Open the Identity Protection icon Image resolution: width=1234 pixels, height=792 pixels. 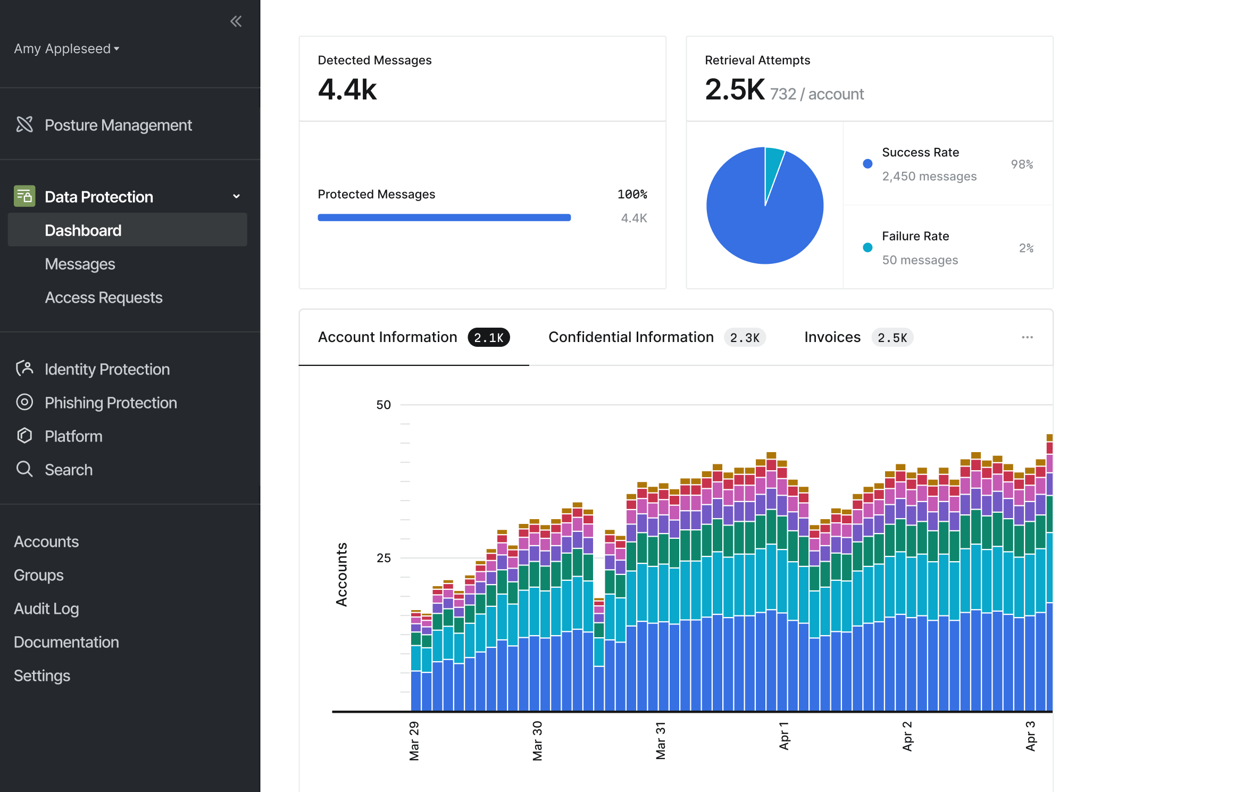click(24, 369)
